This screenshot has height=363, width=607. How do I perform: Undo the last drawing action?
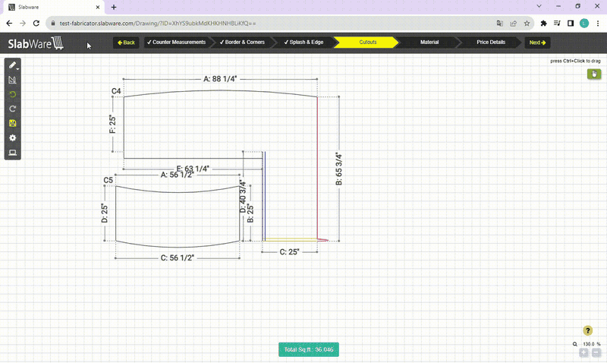click(x=12, y=94)
